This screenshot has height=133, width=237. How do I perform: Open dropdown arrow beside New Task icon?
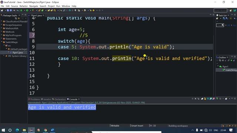click(x=221, y=18)
